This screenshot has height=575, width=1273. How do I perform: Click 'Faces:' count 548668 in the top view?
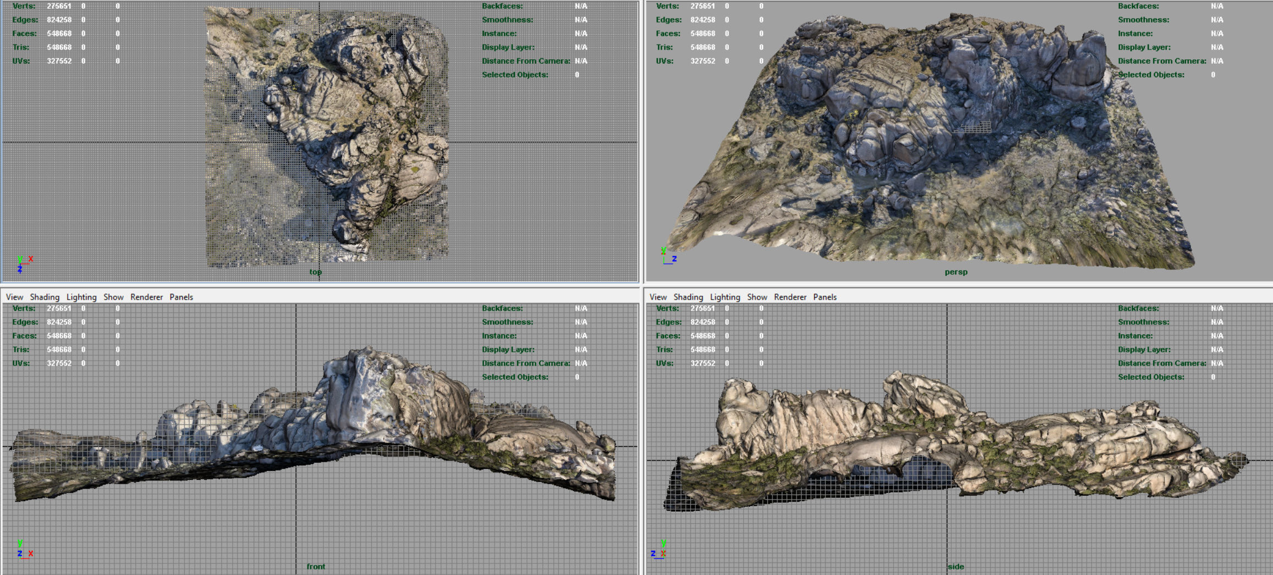(59, 34)
